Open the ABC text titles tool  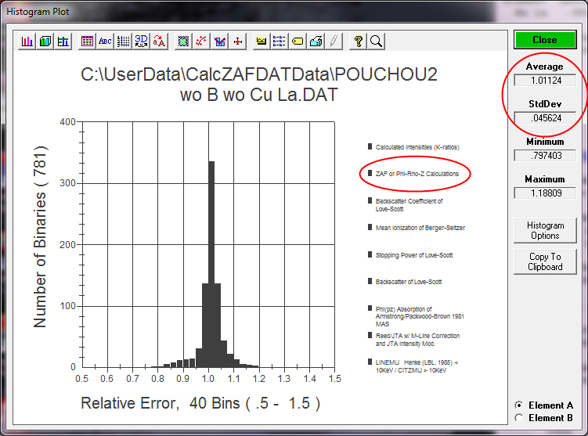tap(105, 41)
